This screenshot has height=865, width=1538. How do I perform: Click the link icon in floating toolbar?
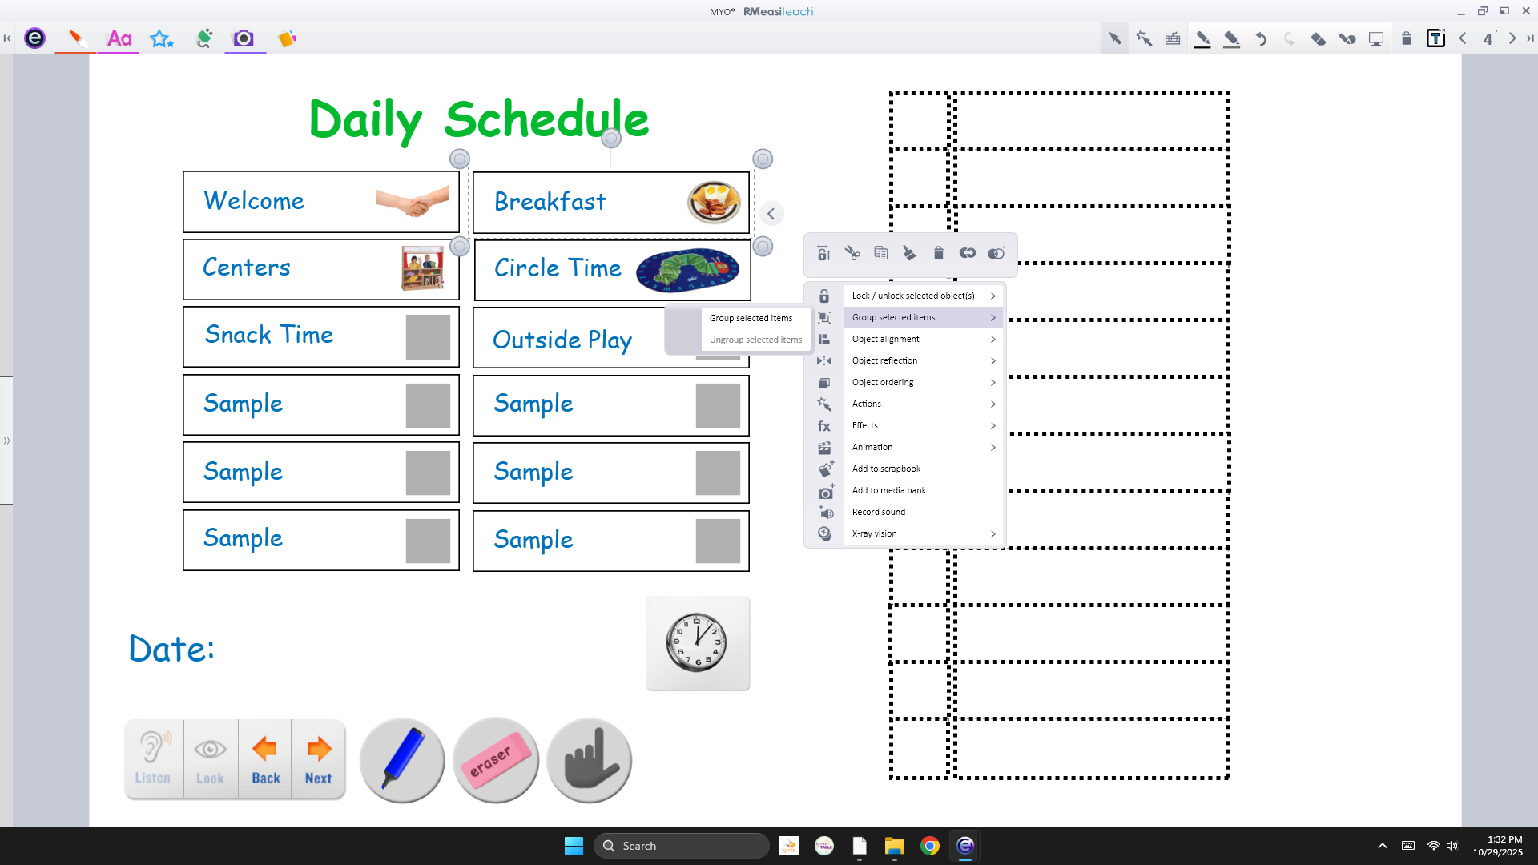967,253
